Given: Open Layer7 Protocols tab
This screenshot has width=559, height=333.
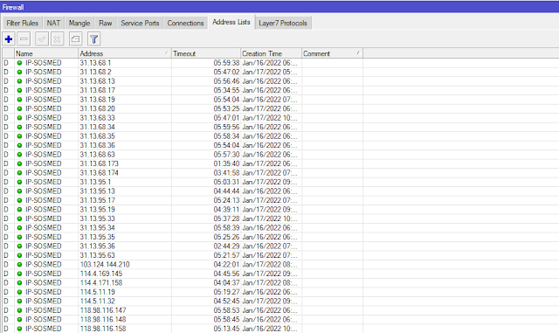Looking at the screenshot, I should (283, 23).
